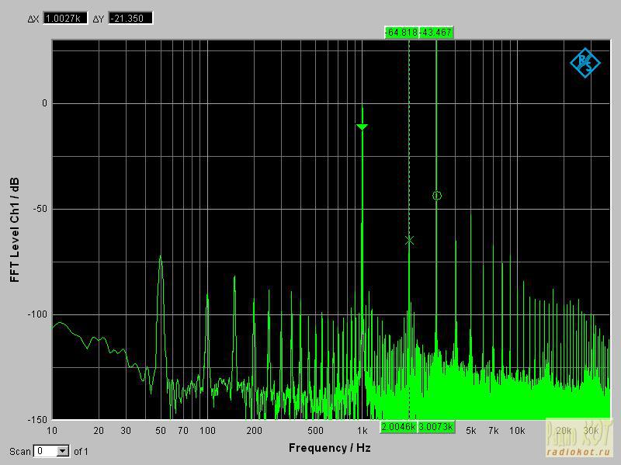Click the X axis tick 7k
Screen dimensions: 621x465
(x=493, y=431)
